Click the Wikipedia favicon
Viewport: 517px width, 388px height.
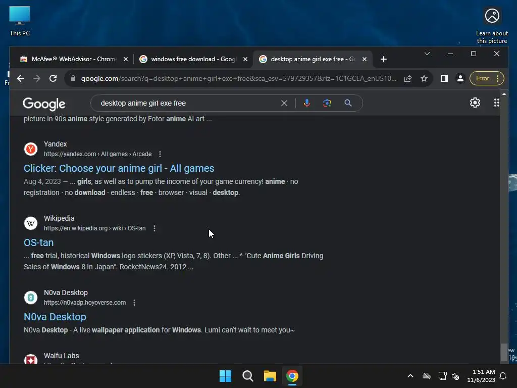31,223
